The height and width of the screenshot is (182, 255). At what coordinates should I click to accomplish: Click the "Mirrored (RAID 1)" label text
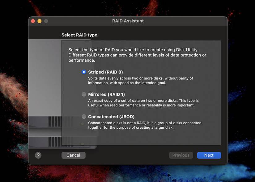pyautogui.click(x=107, y=94)
